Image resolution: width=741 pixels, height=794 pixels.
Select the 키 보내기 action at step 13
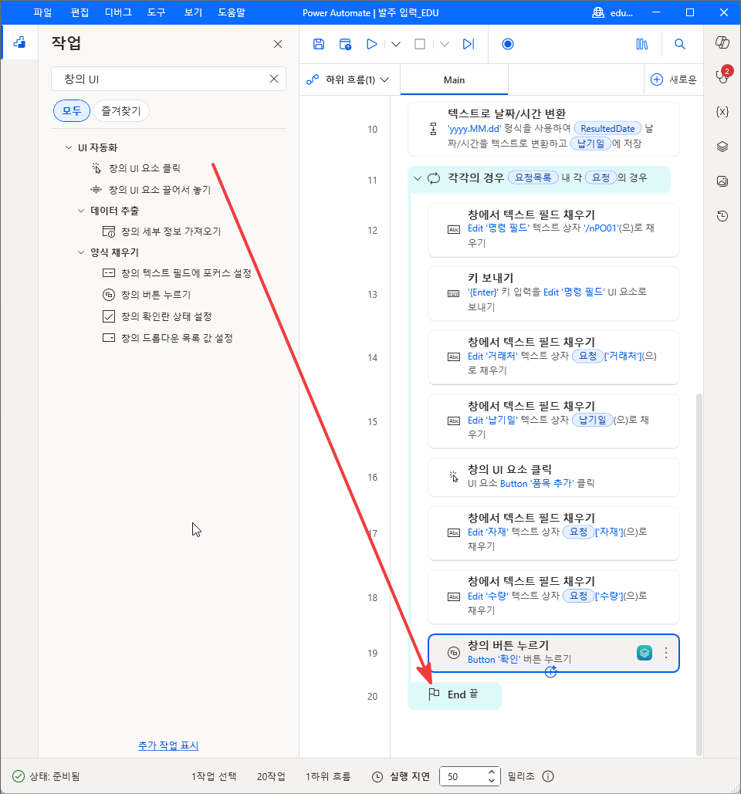[x=553, y=294]
